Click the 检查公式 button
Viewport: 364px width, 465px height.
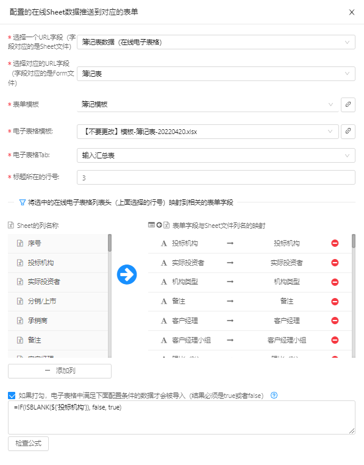pos(28,443)
